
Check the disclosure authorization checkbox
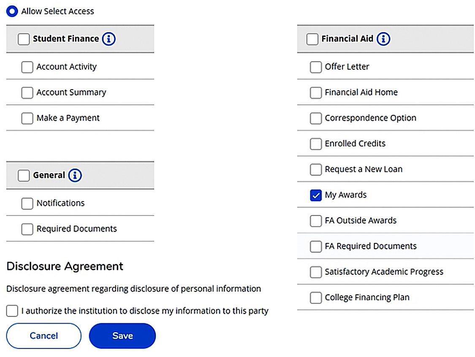pos(12,311)
